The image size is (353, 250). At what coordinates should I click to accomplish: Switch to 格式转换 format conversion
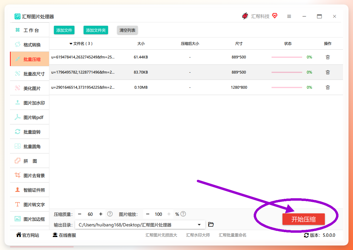click(x=29, y=44)
